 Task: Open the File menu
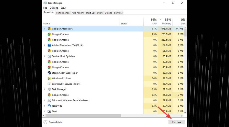coord(45,8)
